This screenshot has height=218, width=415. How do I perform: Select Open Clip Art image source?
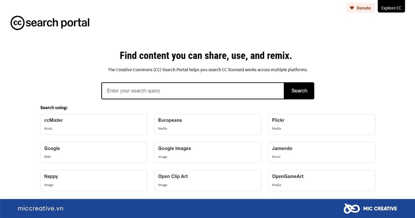click(207, 180)
